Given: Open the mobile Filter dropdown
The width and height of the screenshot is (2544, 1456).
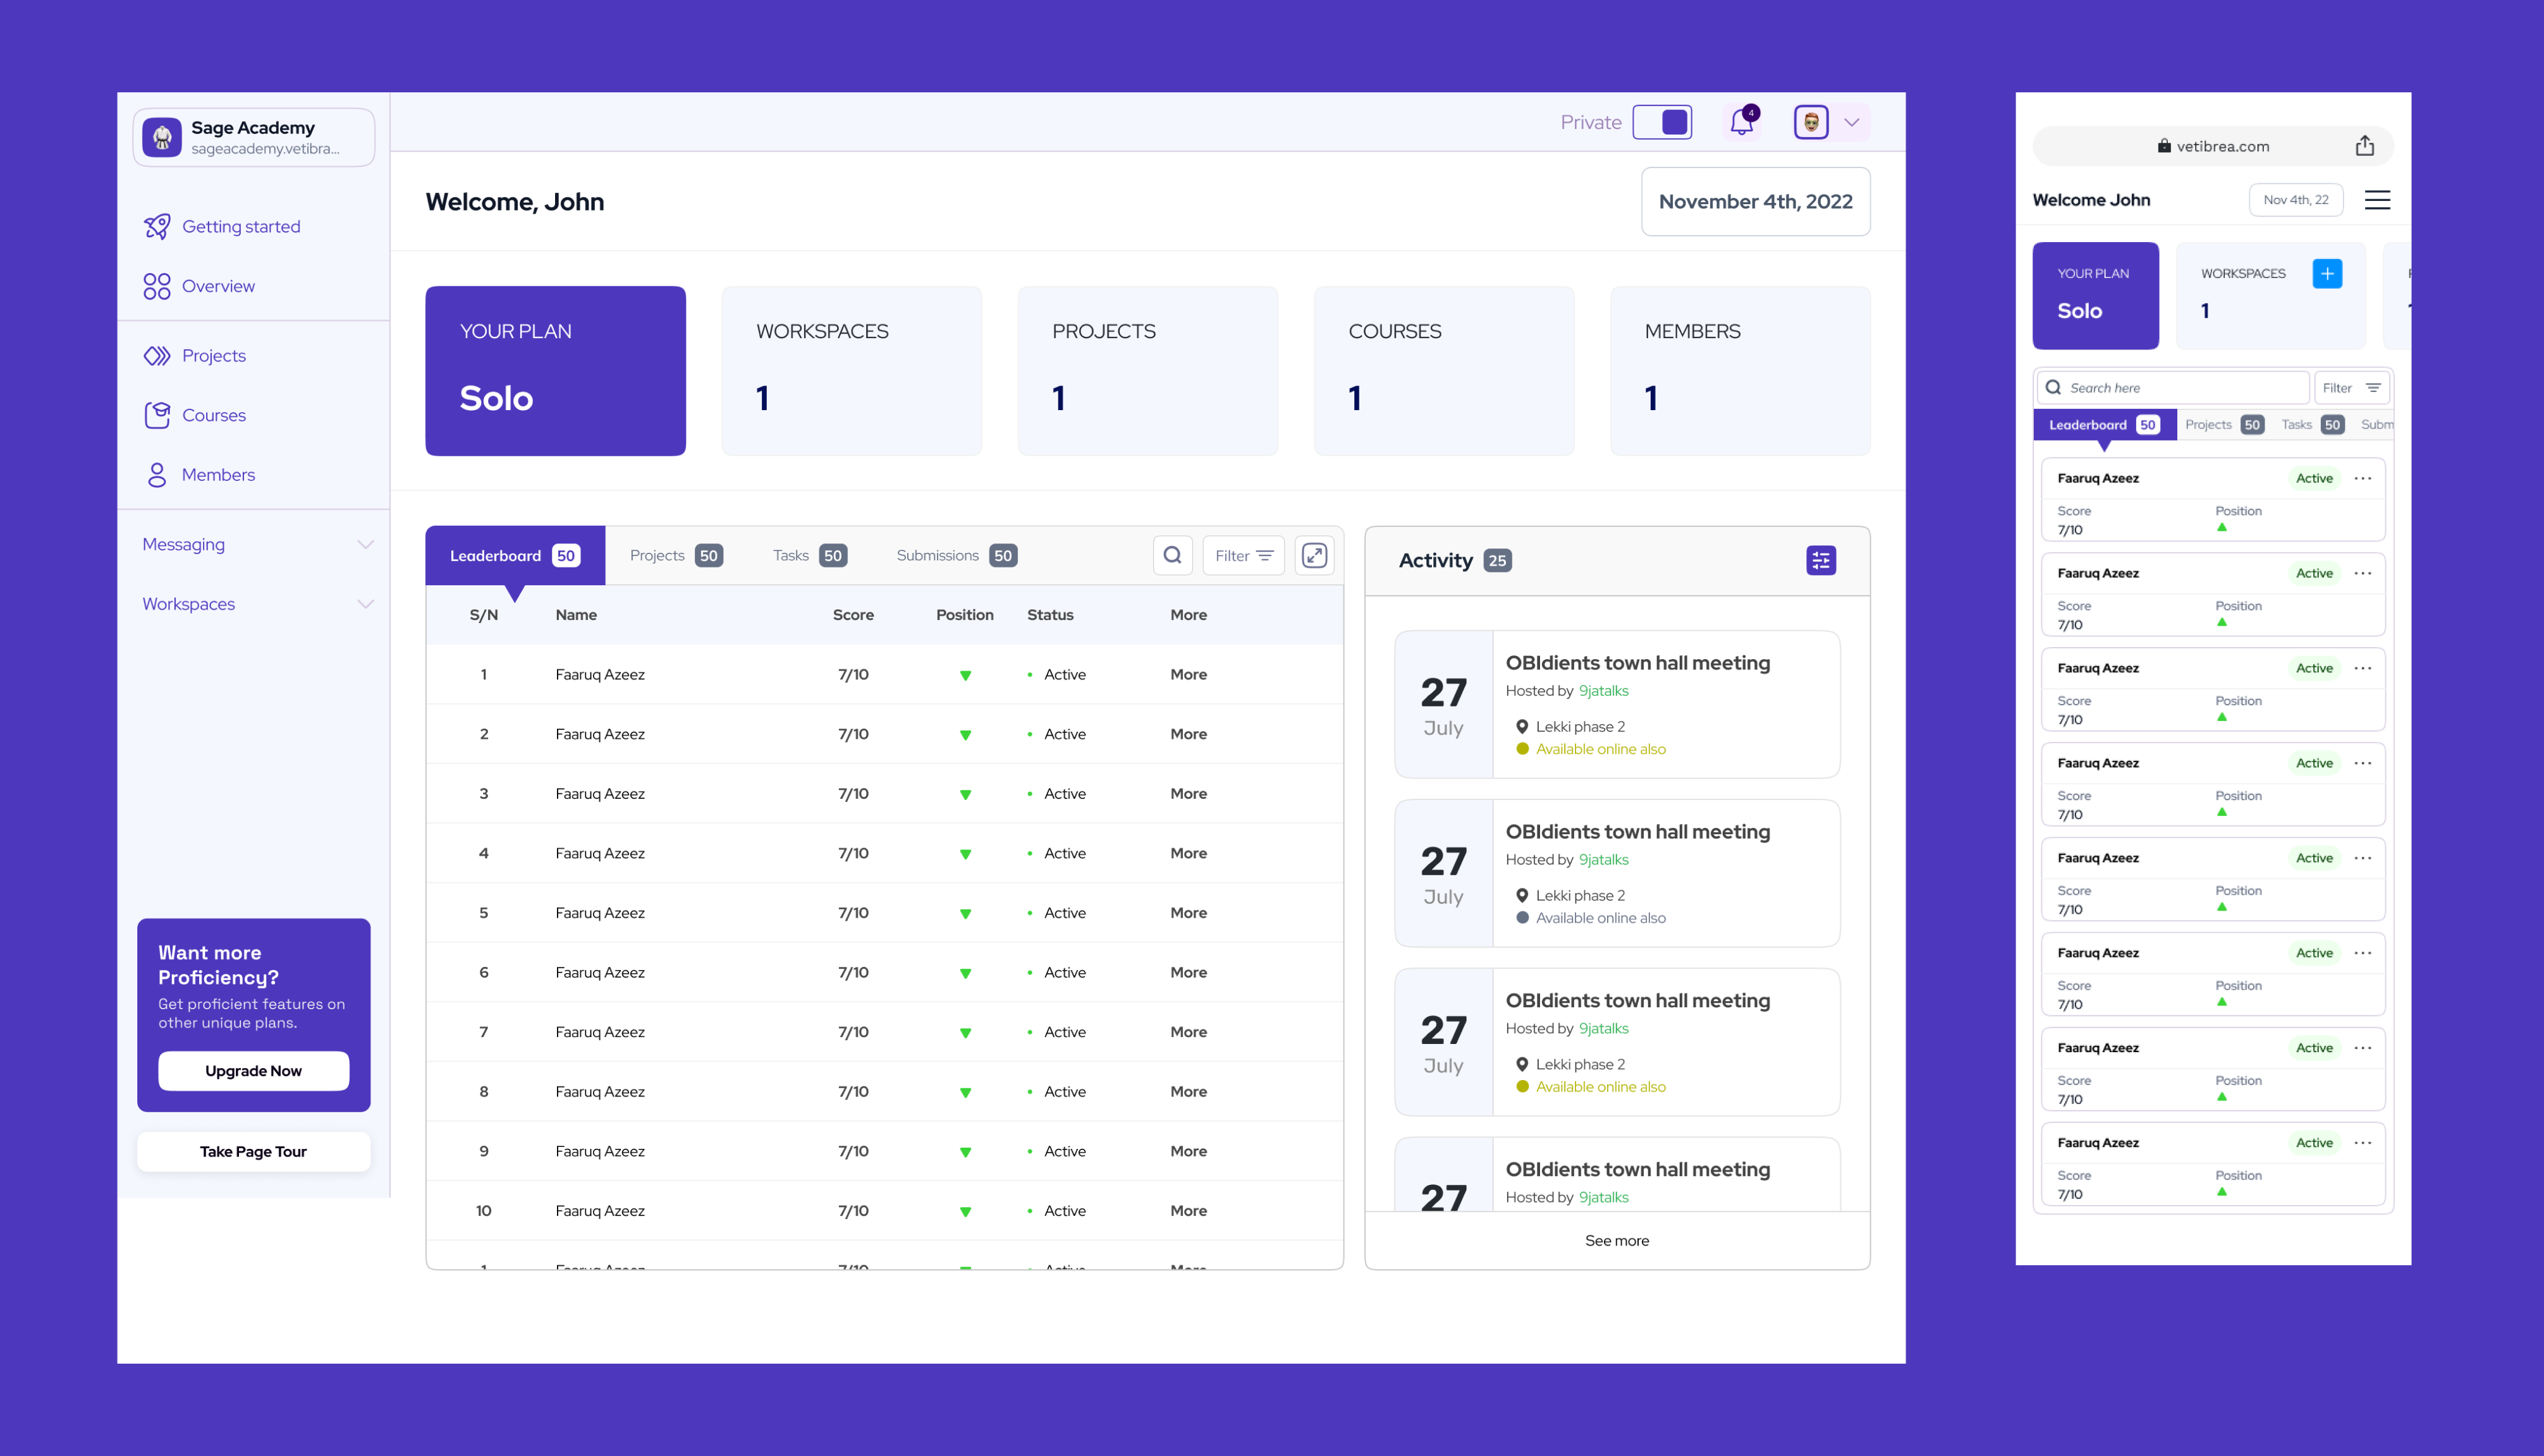Looking at the screenshot, I should click(x=2351, y=388).
